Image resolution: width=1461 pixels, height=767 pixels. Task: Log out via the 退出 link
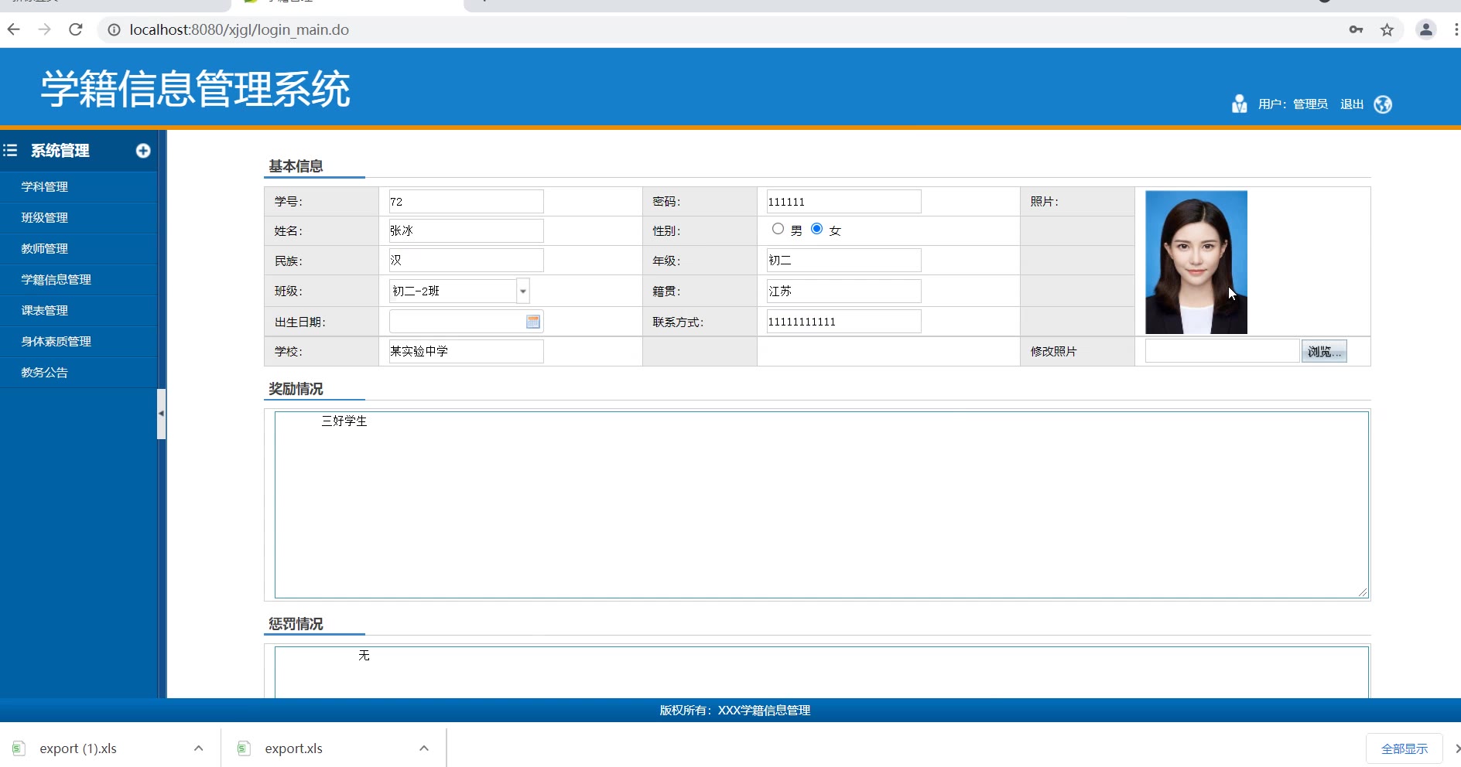click(1351, 104)
